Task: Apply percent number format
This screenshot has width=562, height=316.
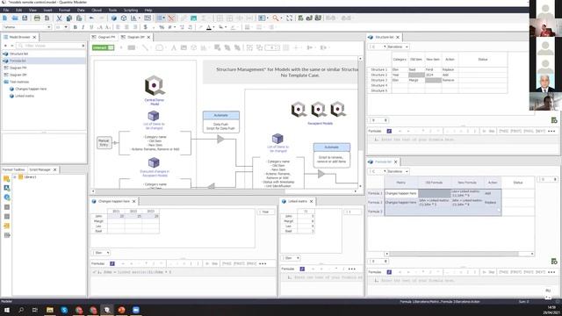Action: pyautogui.click(x=162, y=27)
